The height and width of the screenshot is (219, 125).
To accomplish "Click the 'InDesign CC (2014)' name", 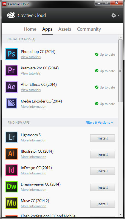I will [36, 168].
